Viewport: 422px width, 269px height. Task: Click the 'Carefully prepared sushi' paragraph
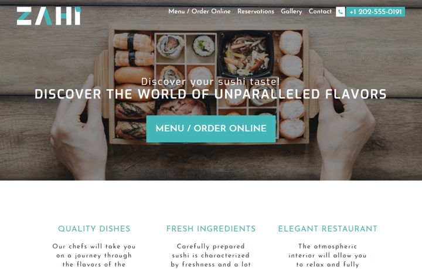coord(211,256)
